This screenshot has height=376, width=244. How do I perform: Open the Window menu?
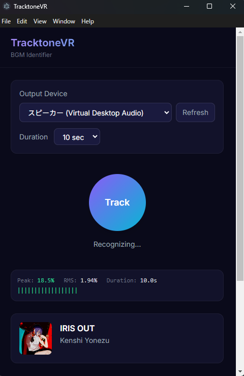pos(64,21)
